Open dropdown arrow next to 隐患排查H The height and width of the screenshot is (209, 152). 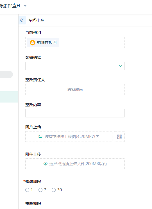(x=25, y=6)
